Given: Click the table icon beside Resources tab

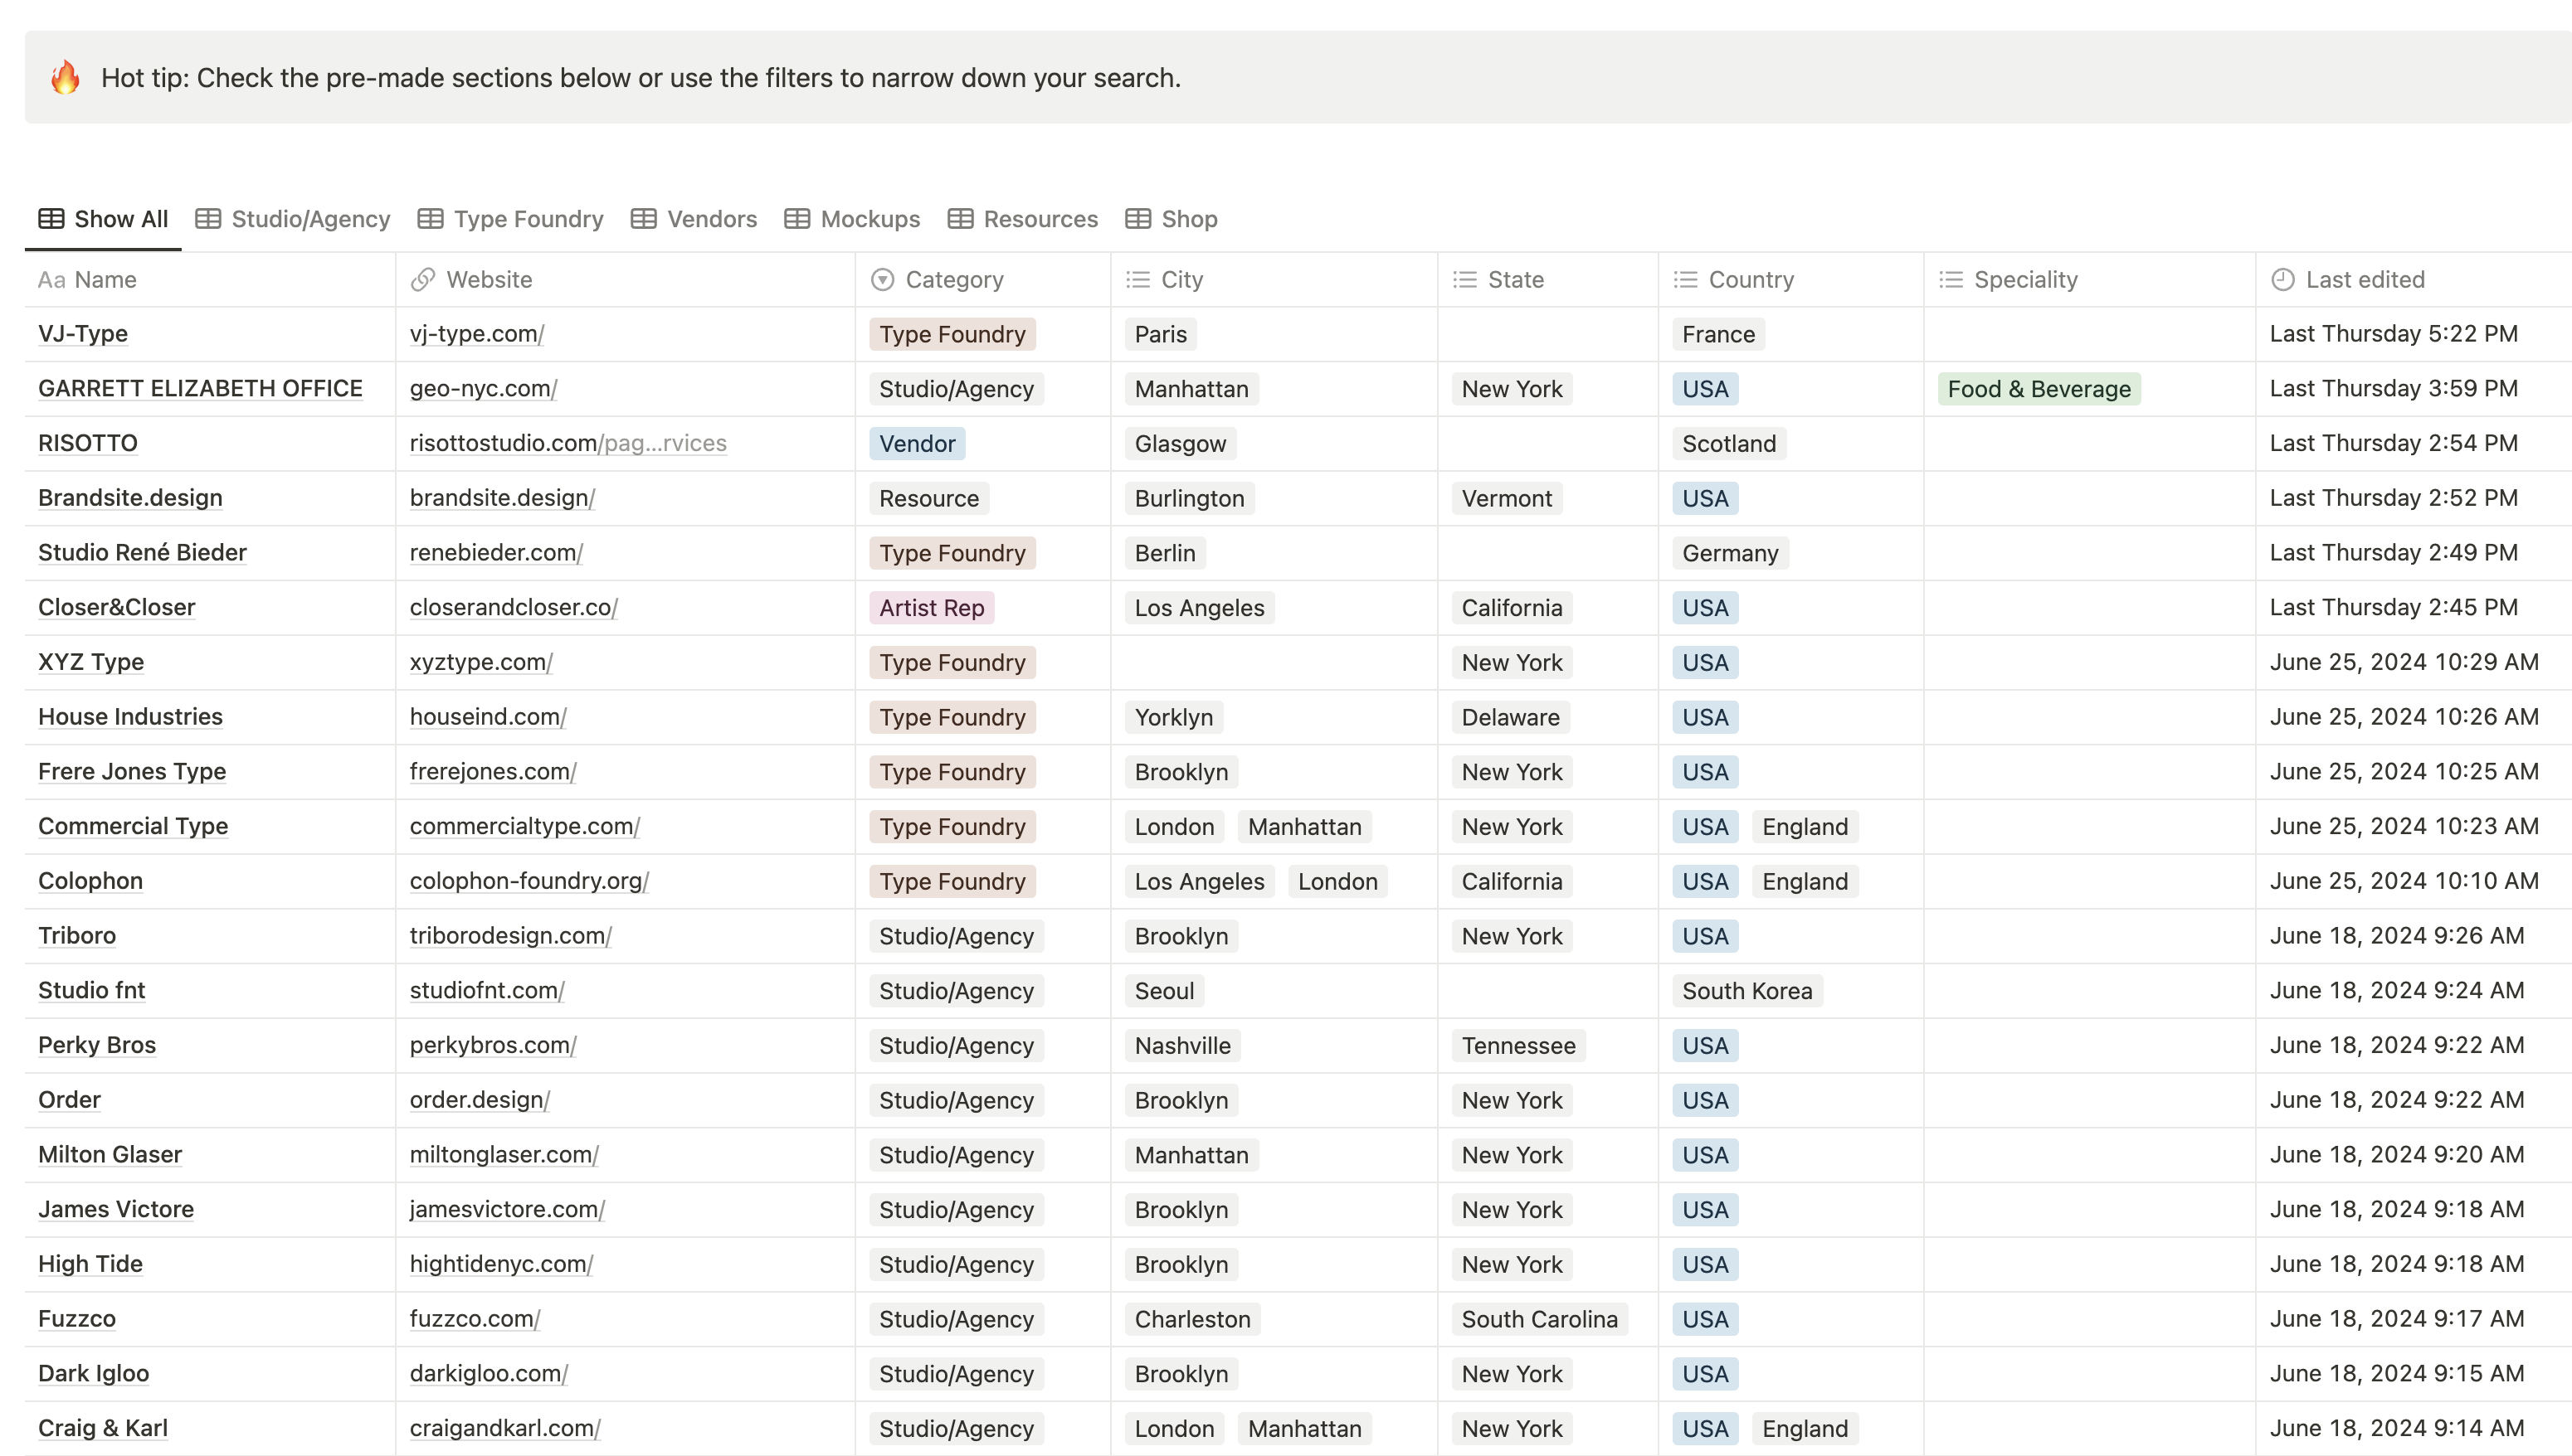Looking at the screenshot, I should (961, 219).
